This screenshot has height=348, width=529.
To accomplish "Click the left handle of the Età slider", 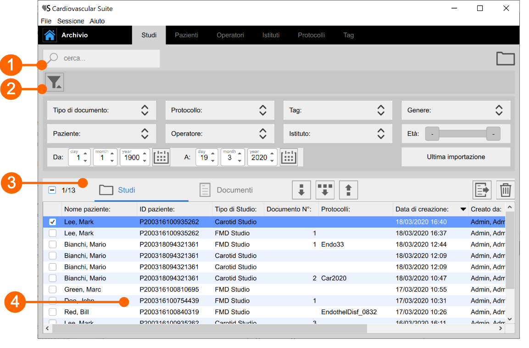I will coord(432,134).
